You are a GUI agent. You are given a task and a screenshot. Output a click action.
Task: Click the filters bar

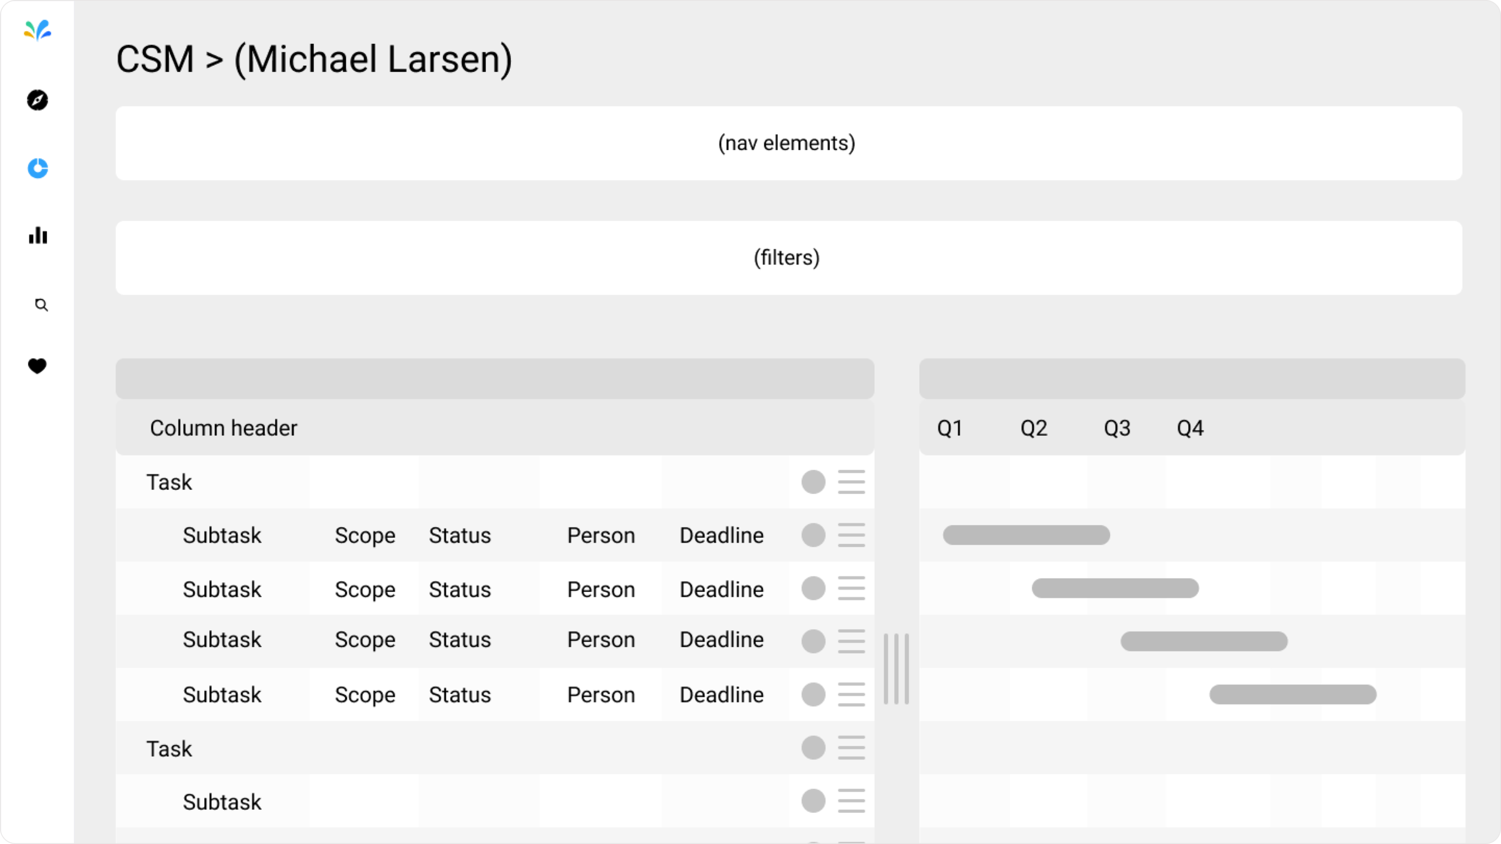tap(789, 258)
